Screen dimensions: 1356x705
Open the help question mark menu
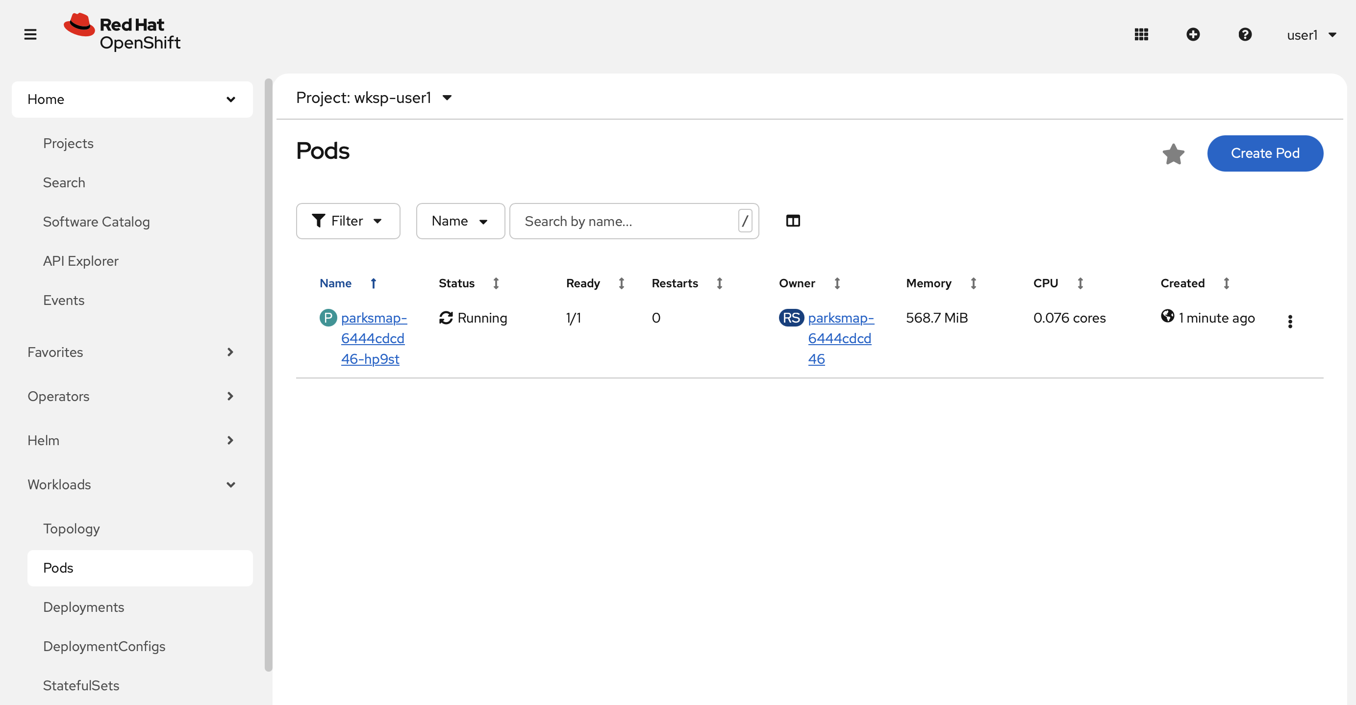(1244, 35)
